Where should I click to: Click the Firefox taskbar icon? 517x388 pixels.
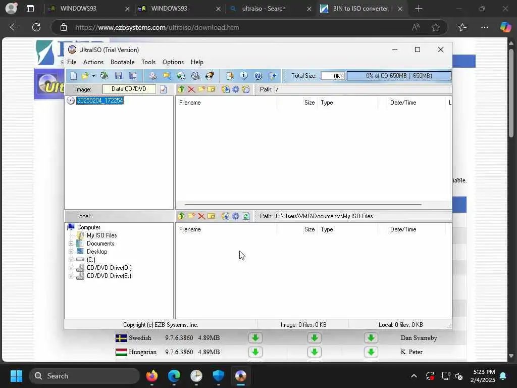coord(151,376)
